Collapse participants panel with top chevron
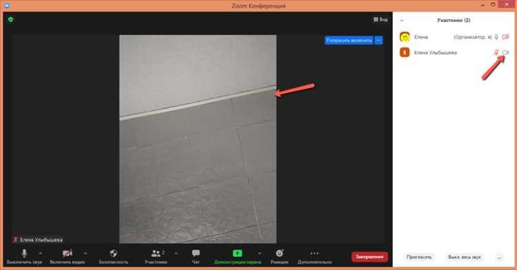Screen dimensions: 517x270 pyautogui.click(x=402, y=21)
